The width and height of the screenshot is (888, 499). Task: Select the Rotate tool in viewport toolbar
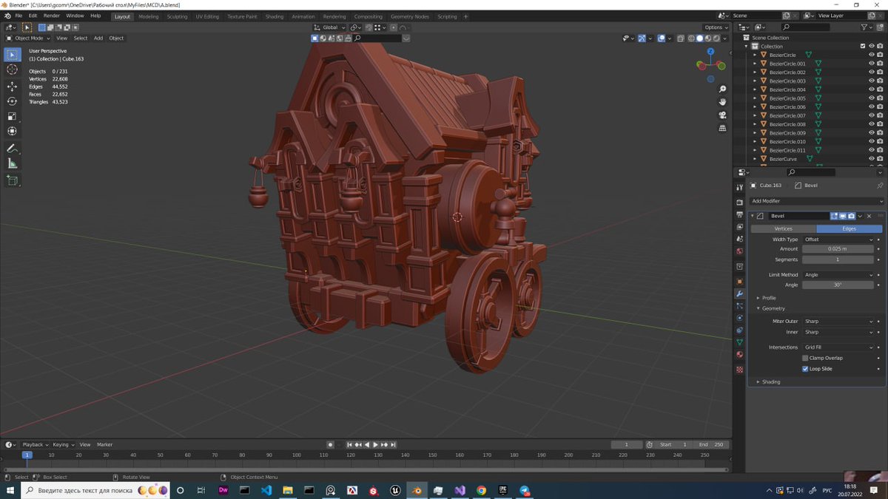(13, 101)
